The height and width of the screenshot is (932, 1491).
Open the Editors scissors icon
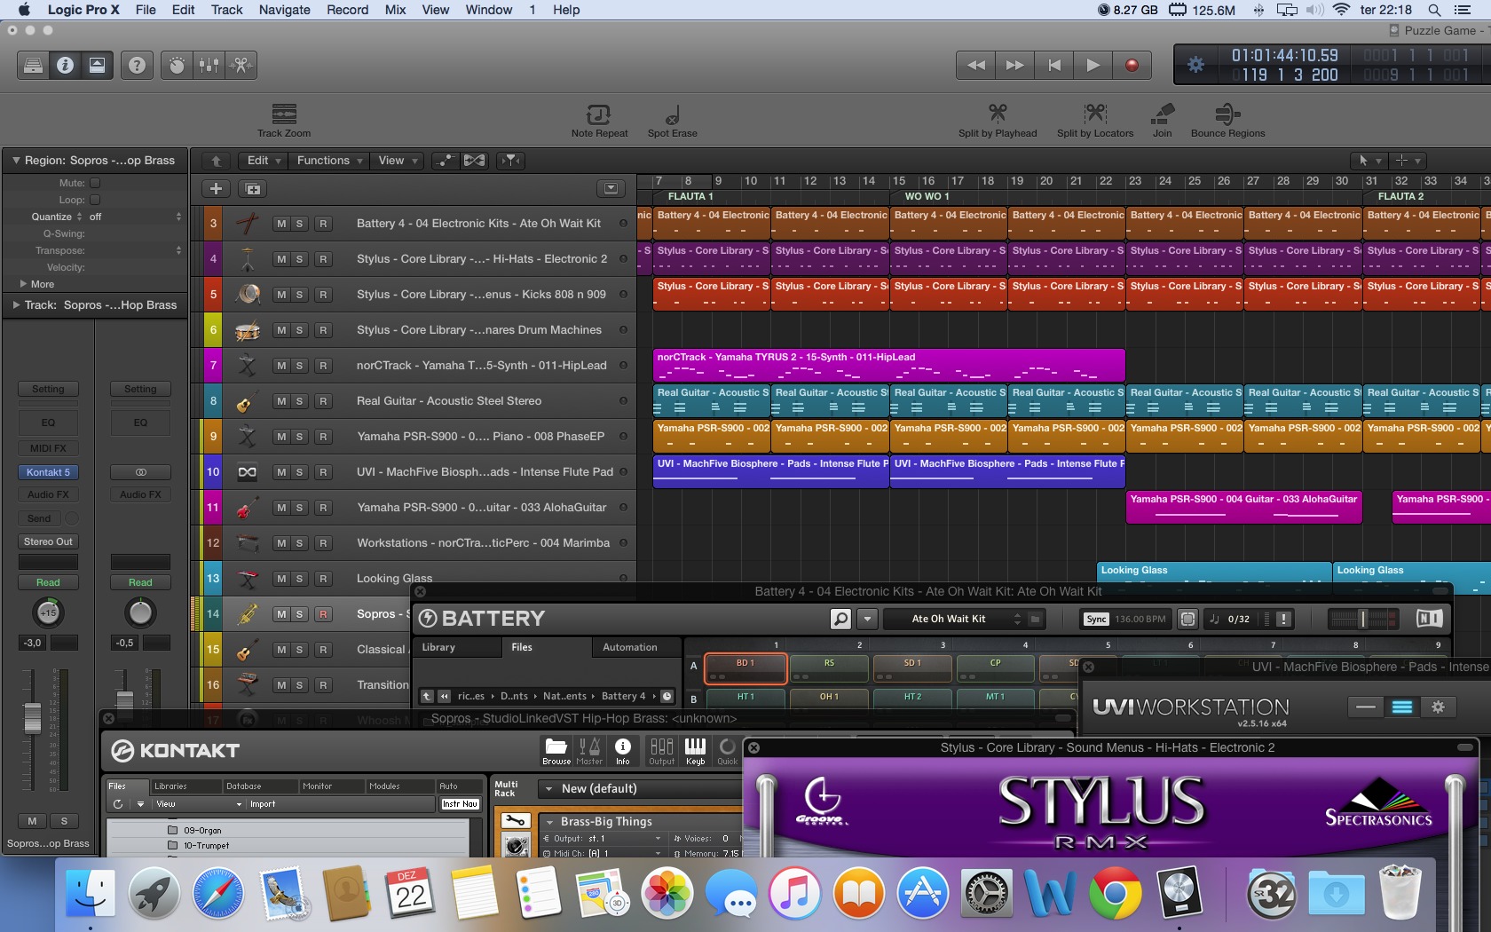click(x=241, y=65)
